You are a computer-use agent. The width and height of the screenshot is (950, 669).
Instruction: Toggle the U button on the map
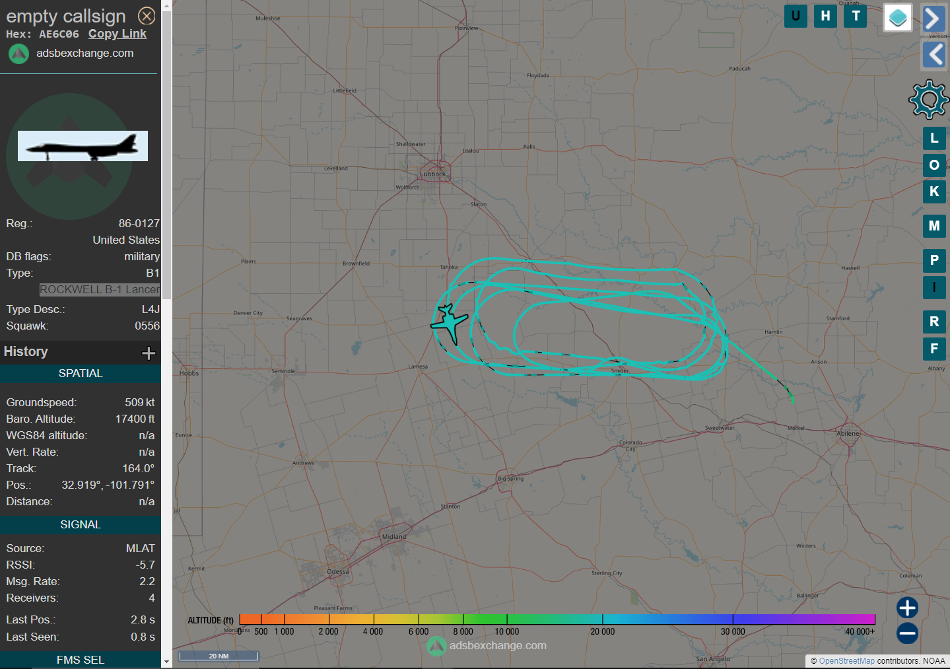(796, 16)
